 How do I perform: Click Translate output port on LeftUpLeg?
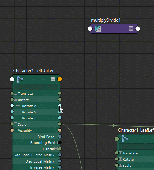coord(60,93)
